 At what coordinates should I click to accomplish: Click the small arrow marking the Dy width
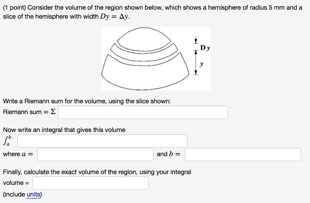pos(196,40)
